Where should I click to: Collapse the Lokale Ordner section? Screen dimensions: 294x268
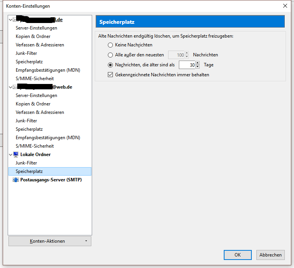[11, 155]
